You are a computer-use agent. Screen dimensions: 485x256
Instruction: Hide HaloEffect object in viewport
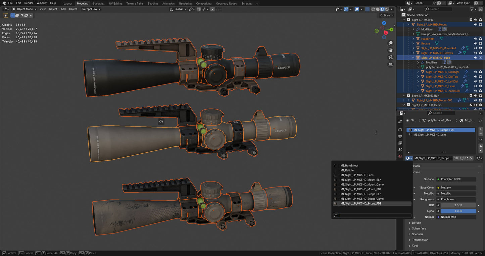(475, 39)
